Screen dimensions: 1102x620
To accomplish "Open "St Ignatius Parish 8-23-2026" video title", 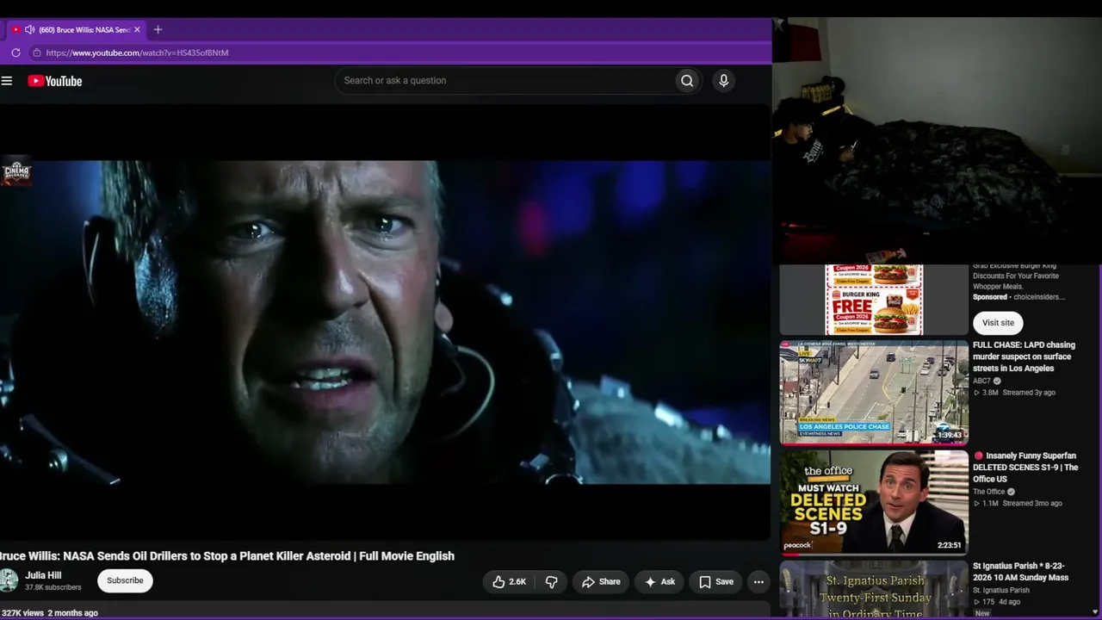I will coord(1020,572).
